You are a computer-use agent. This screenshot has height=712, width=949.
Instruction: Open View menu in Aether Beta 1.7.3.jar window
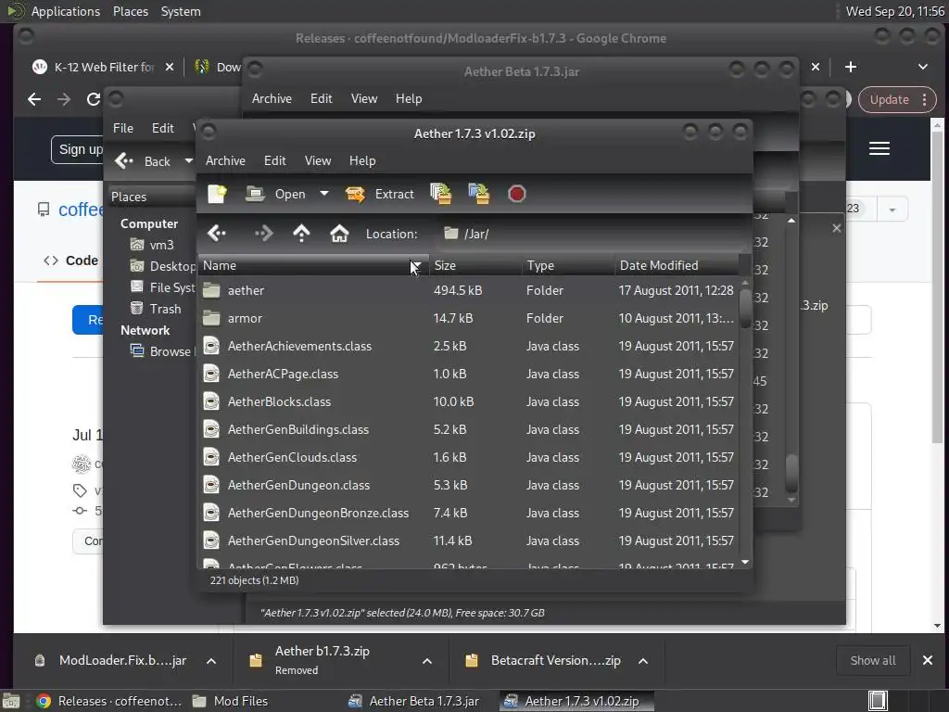[363, 98]
